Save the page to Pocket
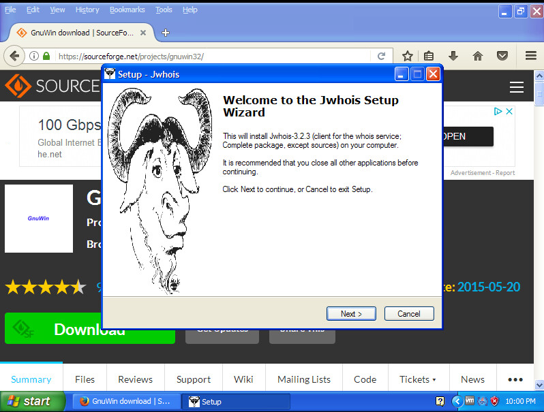544x412 pixels. [x=502, y=56]
